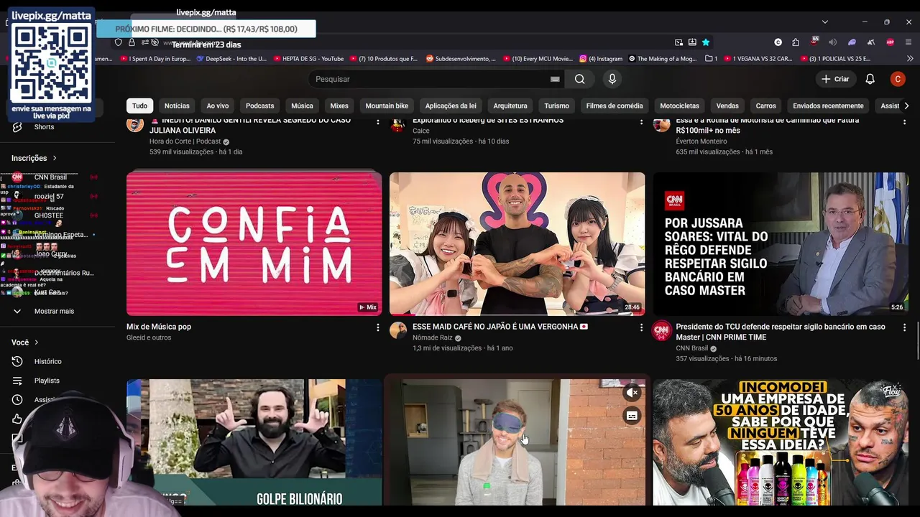This screenshot has width=920, height=517.
Task: Open the YouTube notifications bell
Action: [x=870, y=79]
